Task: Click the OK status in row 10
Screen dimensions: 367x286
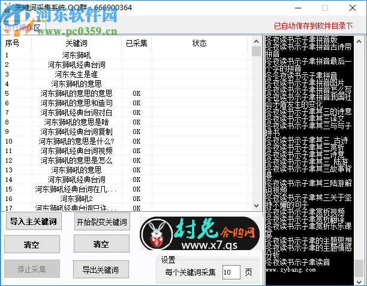Action: (137, 141)
